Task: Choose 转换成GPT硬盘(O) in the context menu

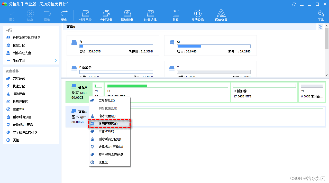Action: [x=110, y=147]
